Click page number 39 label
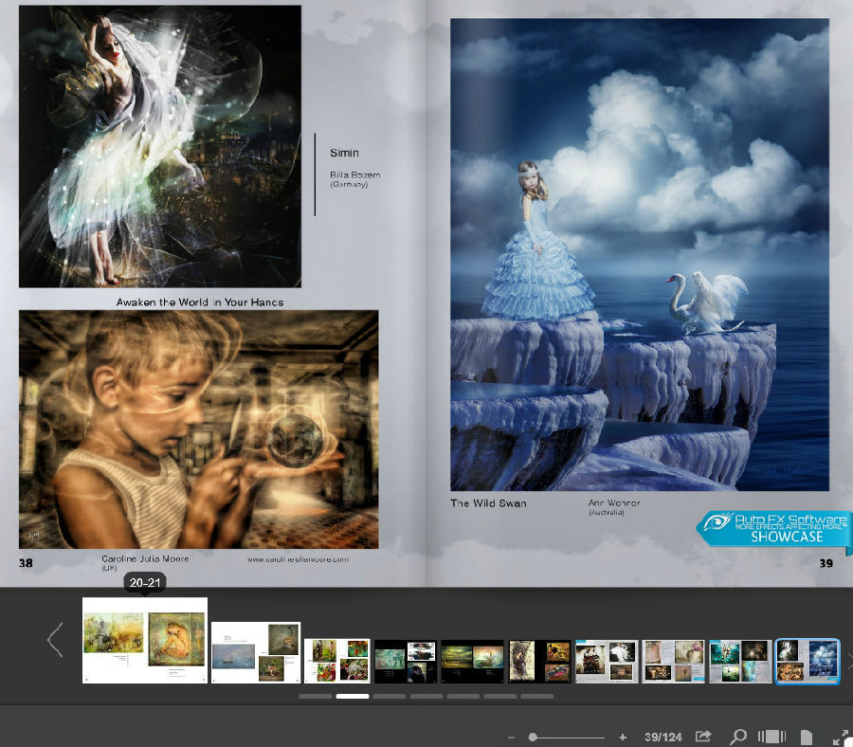Viewport: 853px width, 747px height. click(x=826, y=563)
